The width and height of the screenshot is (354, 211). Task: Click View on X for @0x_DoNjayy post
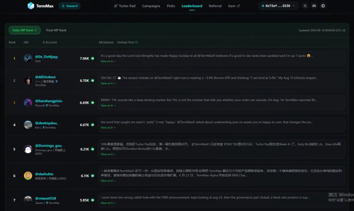tap(108, 61)
